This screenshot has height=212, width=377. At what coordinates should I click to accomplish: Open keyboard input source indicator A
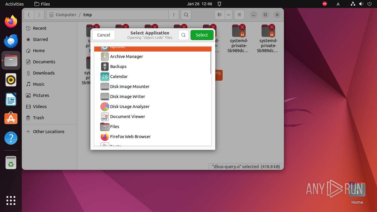coord(338,4)
